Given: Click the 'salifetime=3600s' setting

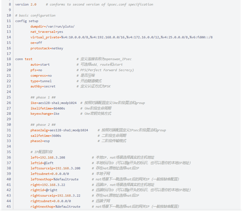Looking at the screenshot, I should pyautogui.click(x=46, y=136).
